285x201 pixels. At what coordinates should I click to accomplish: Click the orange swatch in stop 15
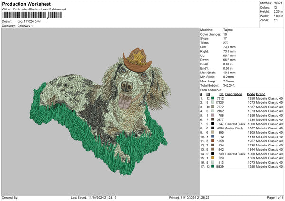point(212,158)
